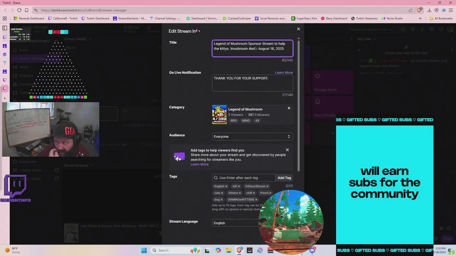Open the Twitch Dashboard bookmark

[95, 18]
